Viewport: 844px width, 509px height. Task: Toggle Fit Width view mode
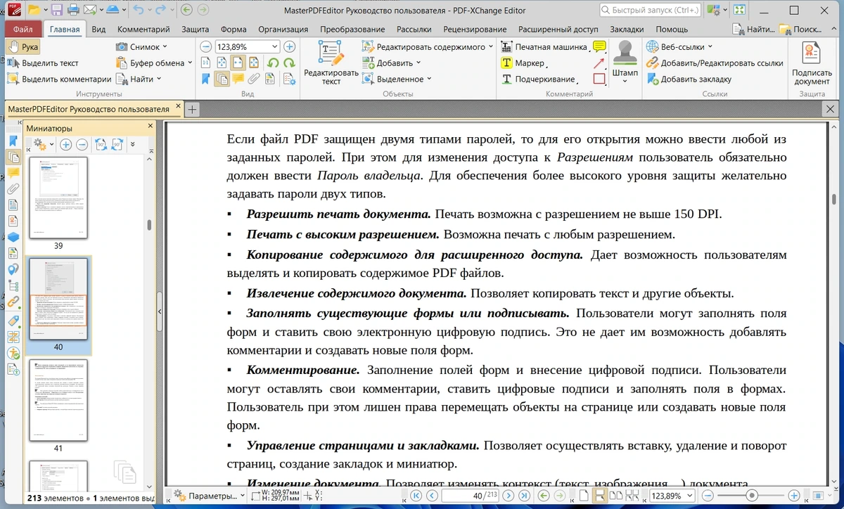pos(239,63)
